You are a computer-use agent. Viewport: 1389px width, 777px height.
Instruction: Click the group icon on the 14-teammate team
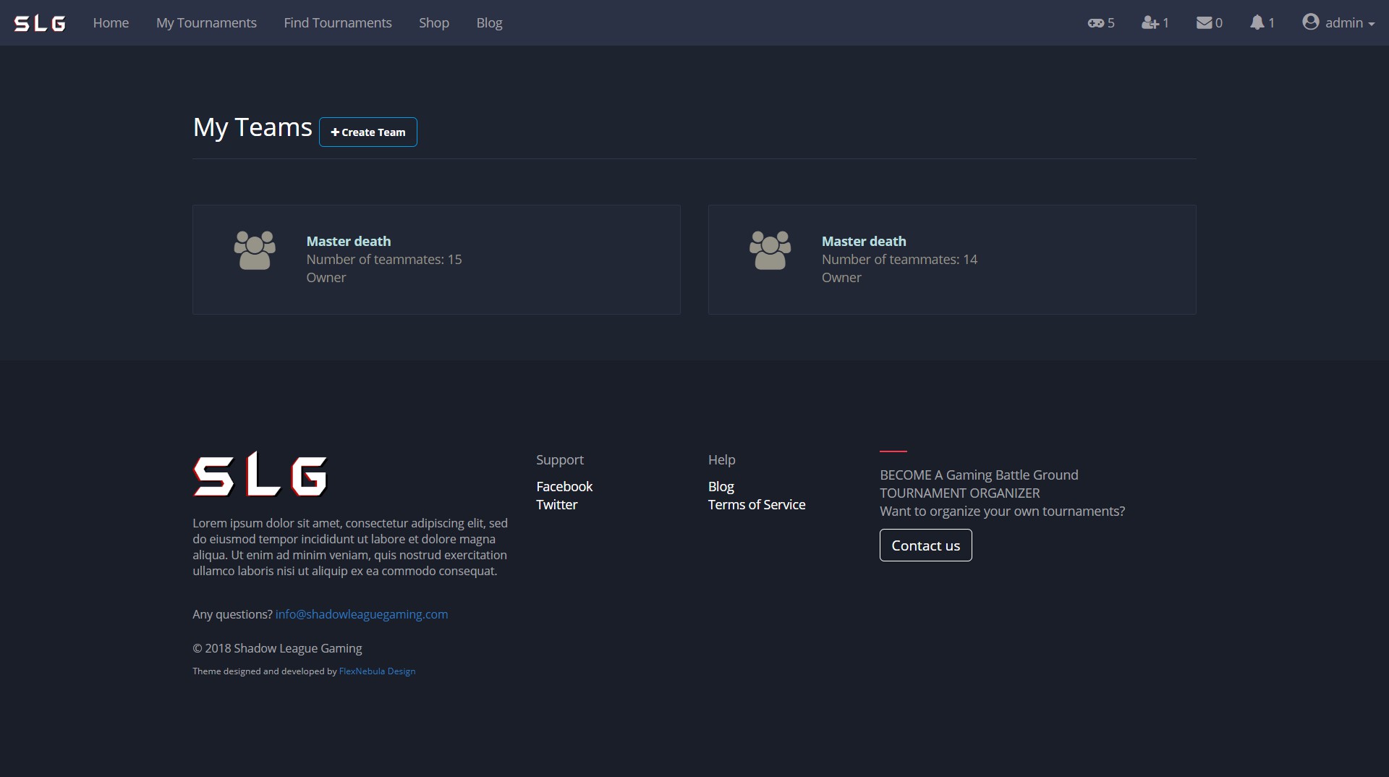[770, 250]
